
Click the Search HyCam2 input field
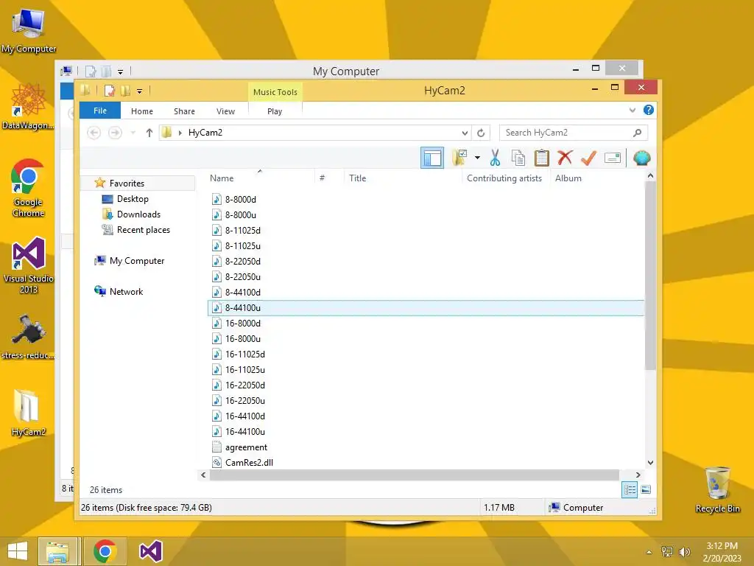[x=568, y=133]
